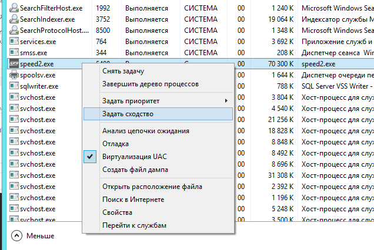
Task: Select Завершить дерево процессов menu entry
Action: coord(151,84)
